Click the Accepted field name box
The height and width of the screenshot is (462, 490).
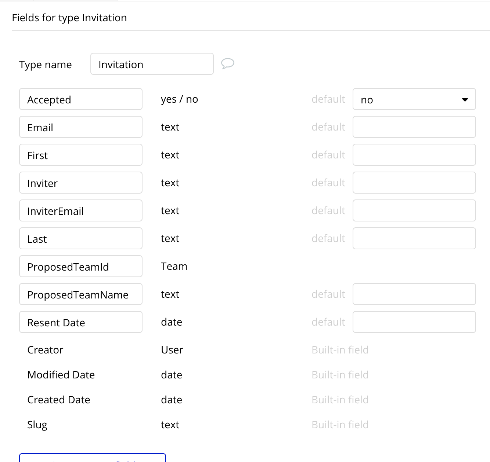pyautogui.click(x=81, y=99)
